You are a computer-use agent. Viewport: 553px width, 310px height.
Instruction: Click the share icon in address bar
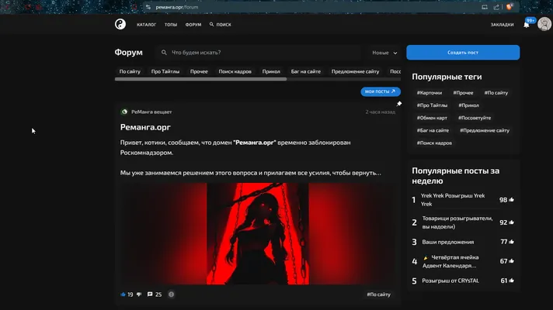[496, 7]
